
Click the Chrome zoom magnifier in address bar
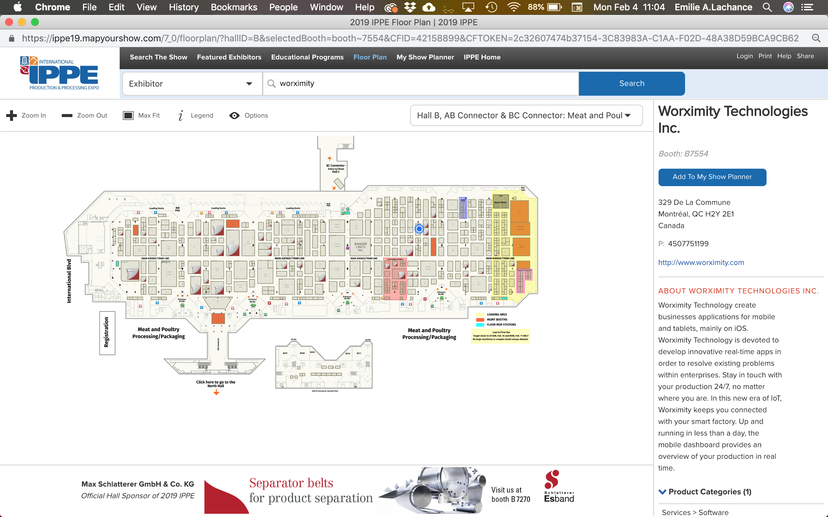tap(816, 38)
